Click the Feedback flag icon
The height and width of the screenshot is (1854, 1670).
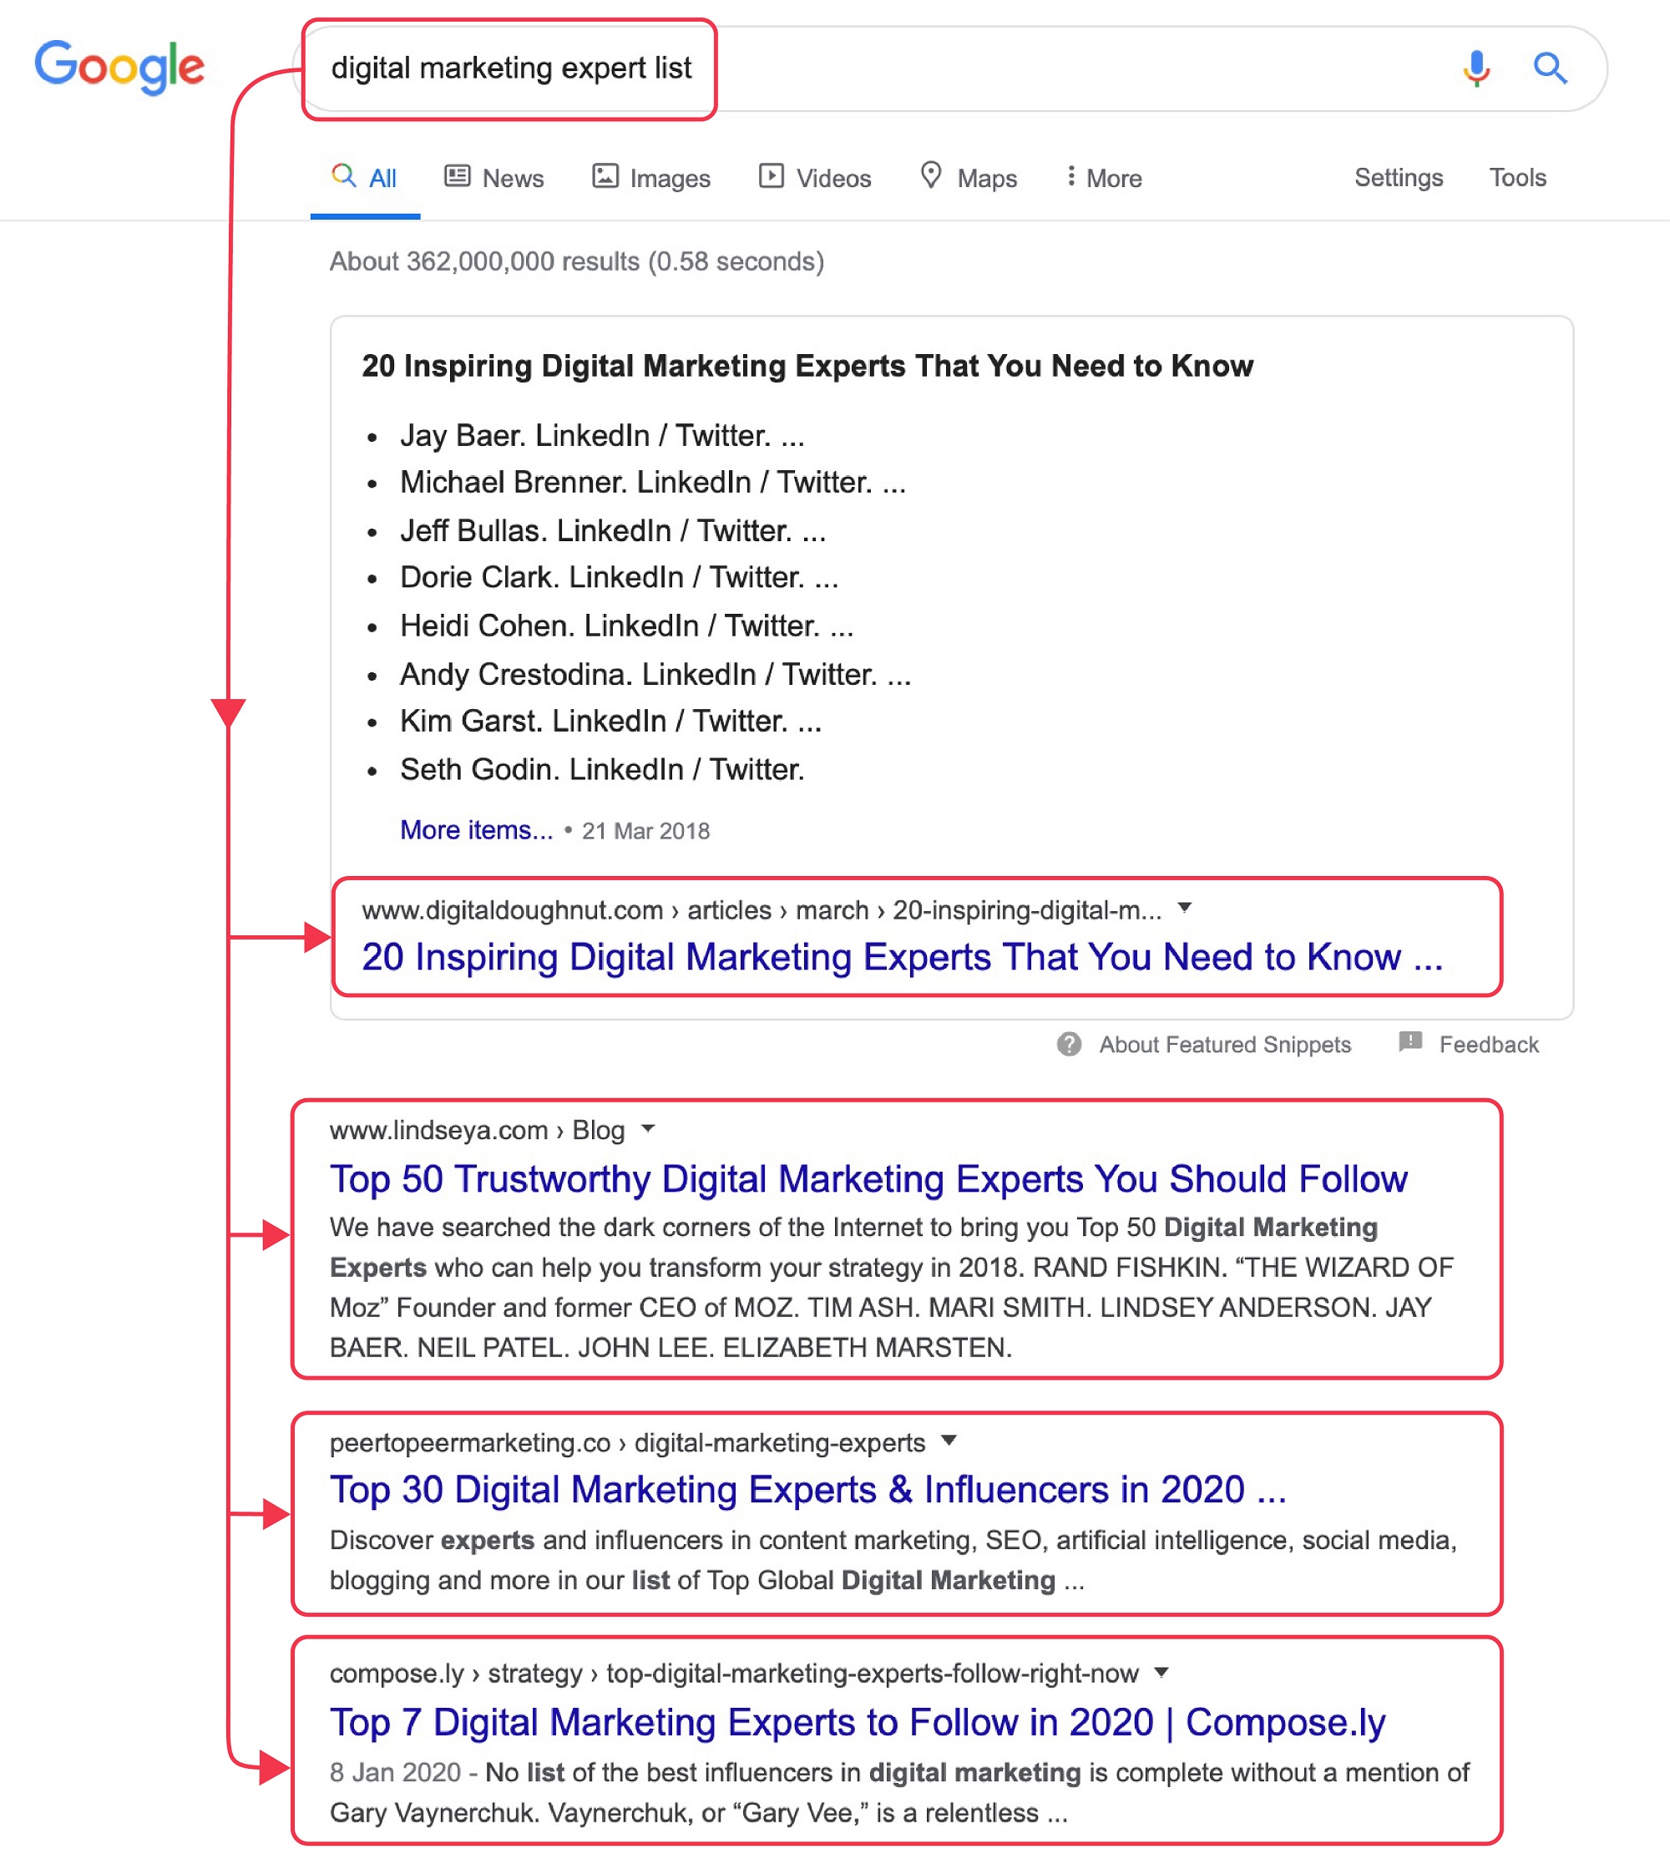coord(1410,1041)
